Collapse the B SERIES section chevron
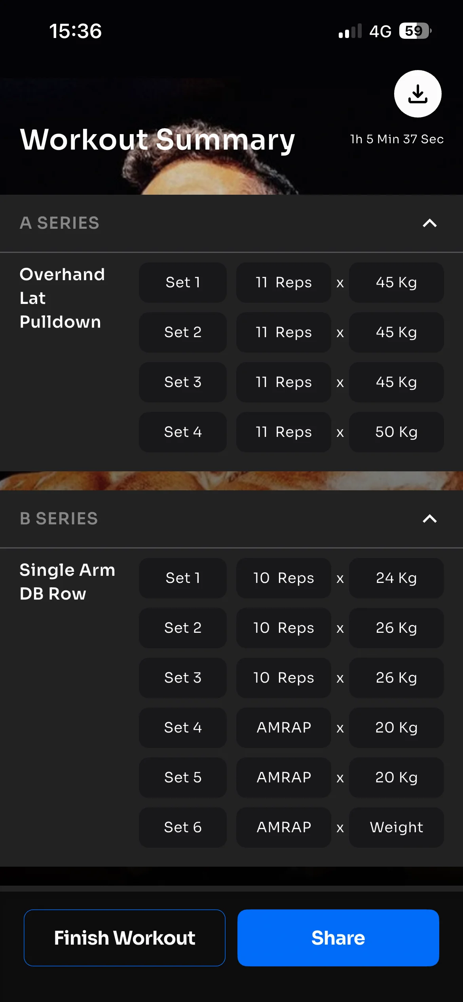The width and height of the screenshot is (463, 1002). [429, 519]
